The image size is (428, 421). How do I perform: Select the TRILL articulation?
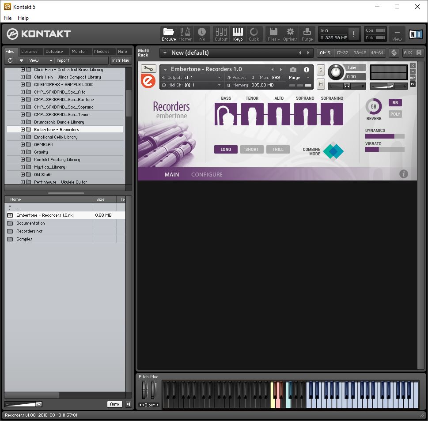pos(278,149)
